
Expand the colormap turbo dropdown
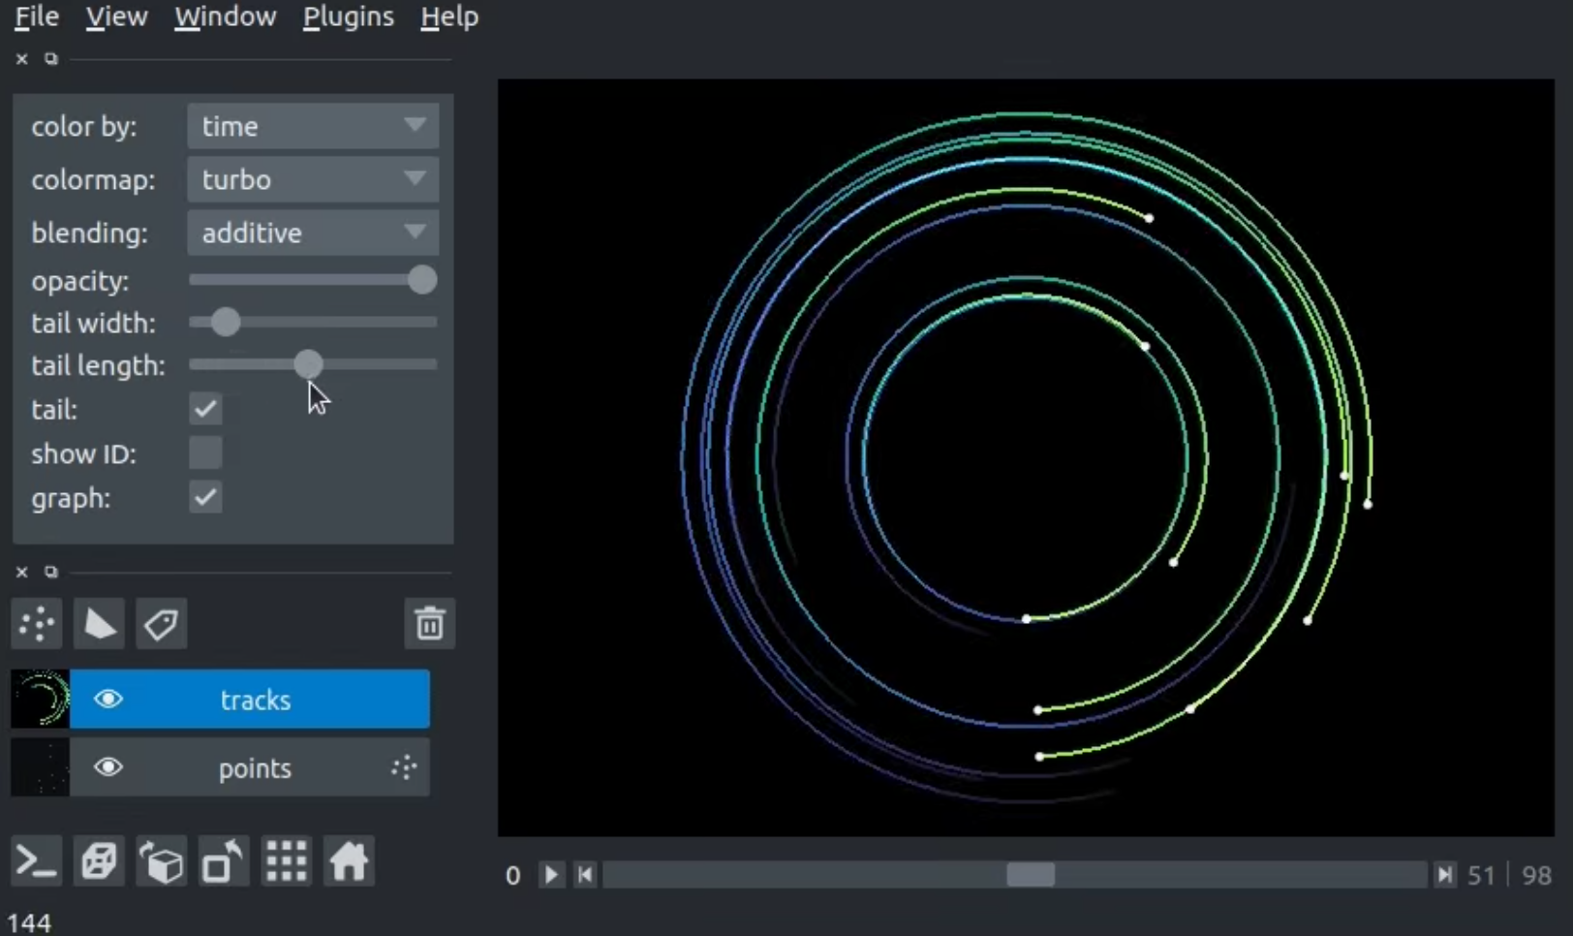point(312,179)
